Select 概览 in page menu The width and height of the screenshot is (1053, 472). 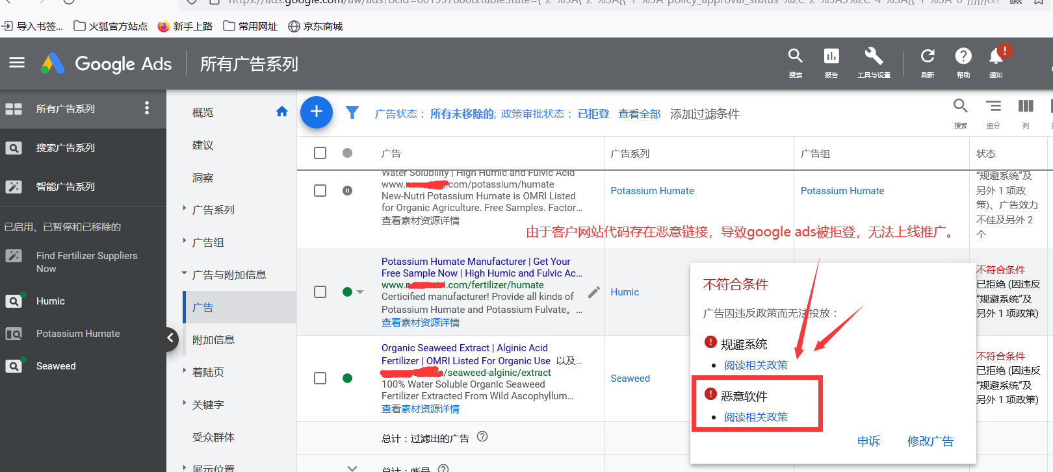pos(203,112)
